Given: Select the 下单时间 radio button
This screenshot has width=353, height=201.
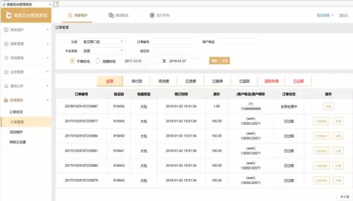Looking at the screenshot, I should point(72,61).
